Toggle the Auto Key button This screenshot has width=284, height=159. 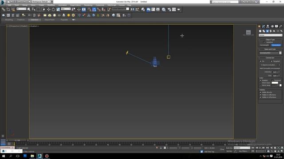click(229, 148)
